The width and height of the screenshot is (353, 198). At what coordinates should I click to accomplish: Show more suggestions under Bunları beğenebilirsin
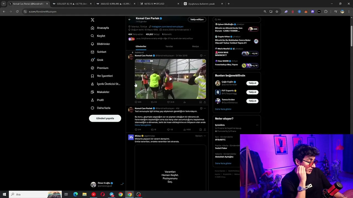pos(223,109)
